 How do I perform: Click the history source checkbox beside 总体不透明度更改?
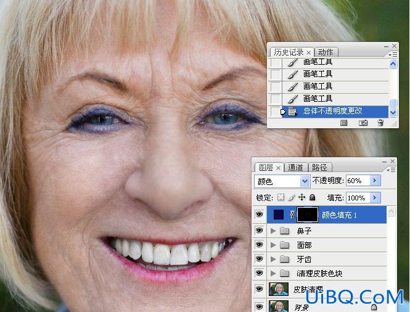[x=275, y=112]
